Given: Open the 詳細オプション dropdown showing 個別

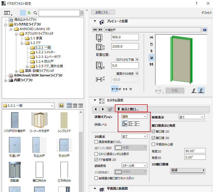Looking at the screenshot, I should [134, 117].
